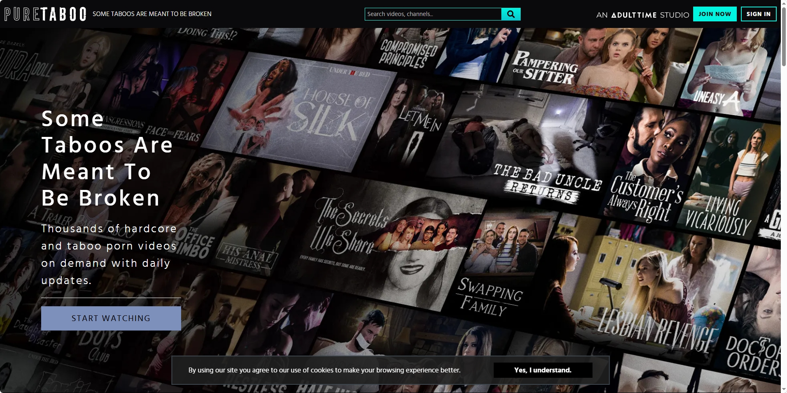Click the page's vertical scrollbar thumb
Image resolution: width=787 pixels, height=393 pixels.
[x=784, y=37]
